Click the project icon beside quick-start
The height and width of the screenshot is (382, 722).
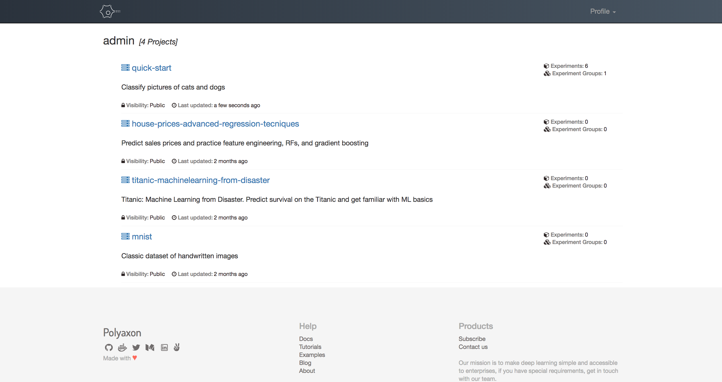pyautogui.click(x=125, y=68)
